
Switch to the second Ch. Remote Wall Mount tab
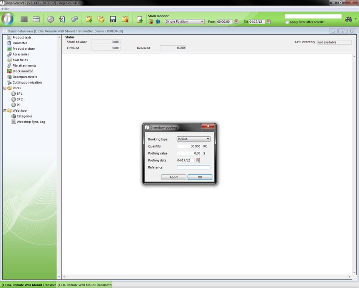pyautogui.click(x=85, y=285)
